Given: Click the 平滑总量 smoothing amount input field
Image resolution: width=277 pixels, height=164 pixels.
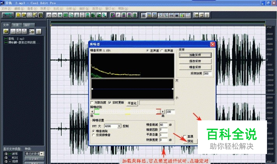Looking at the screenshot, I should [163, 135].
